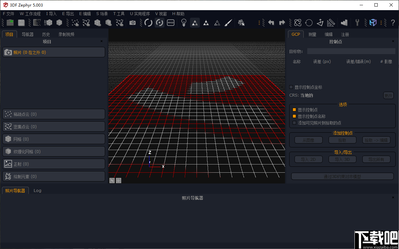The image size is (399, 249).
Task: Toggle 显示控制点名称 option
Action: pos(294,116)
